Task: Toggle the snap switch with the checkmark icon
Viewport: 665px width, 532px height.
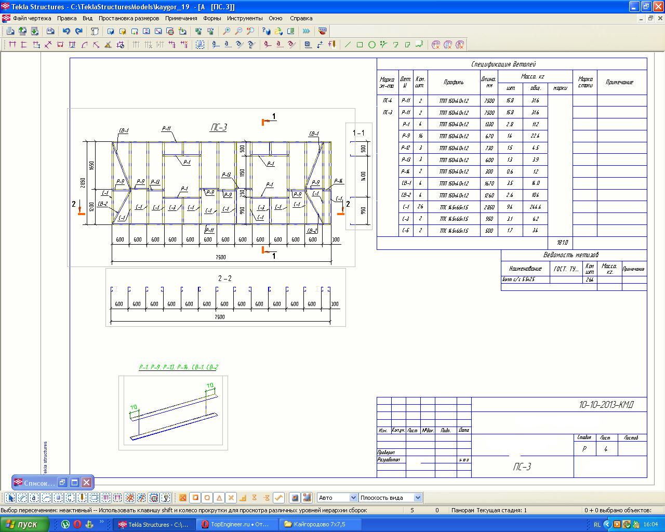Action: [x=278, y=498]
